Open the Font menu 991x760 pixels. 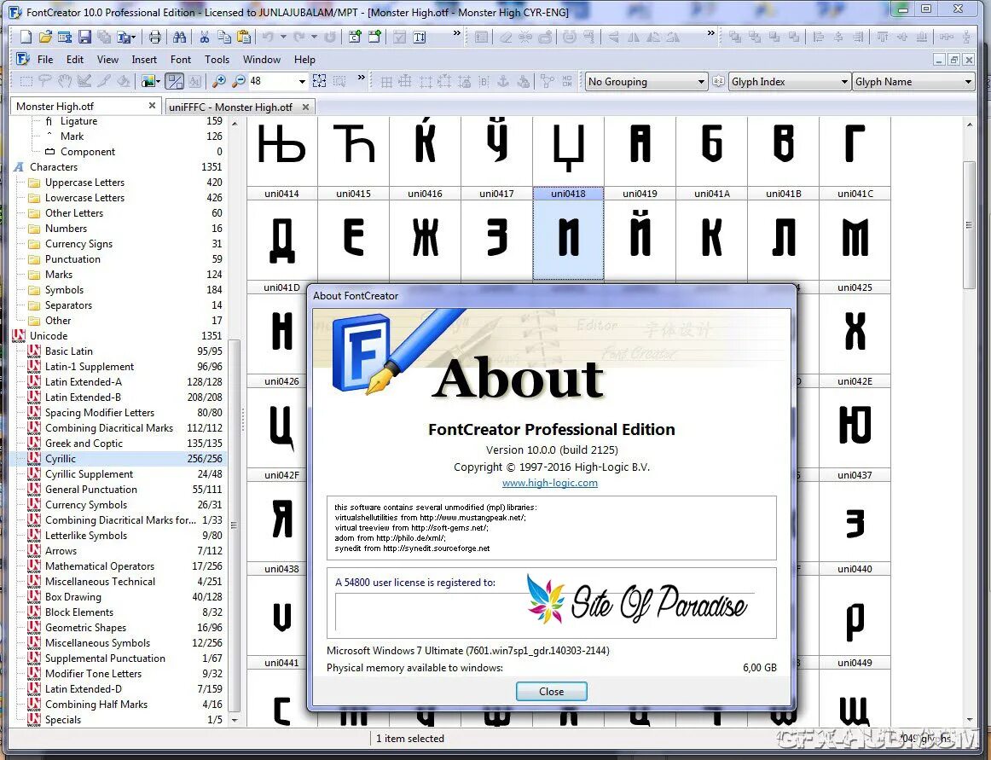[180, 60]
